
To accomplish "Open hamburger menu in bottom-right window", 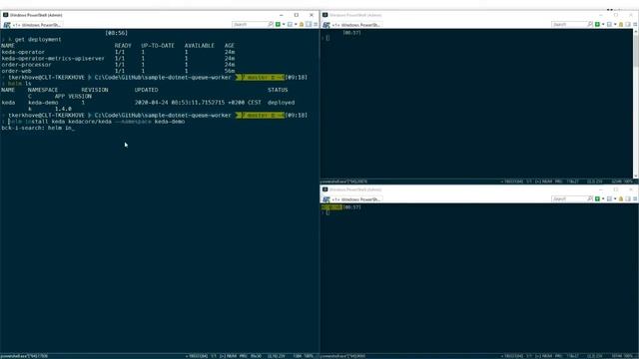I will coord(635,198).
